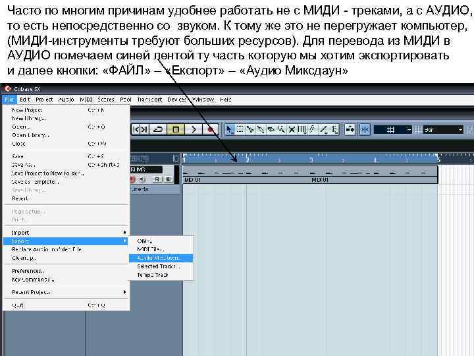Go to the left locator transport button
This screenshot has width=474, height=356.
[x=136, y=130]
